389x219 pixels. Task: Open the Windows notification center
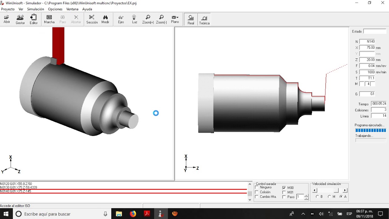tap(380, 214)
